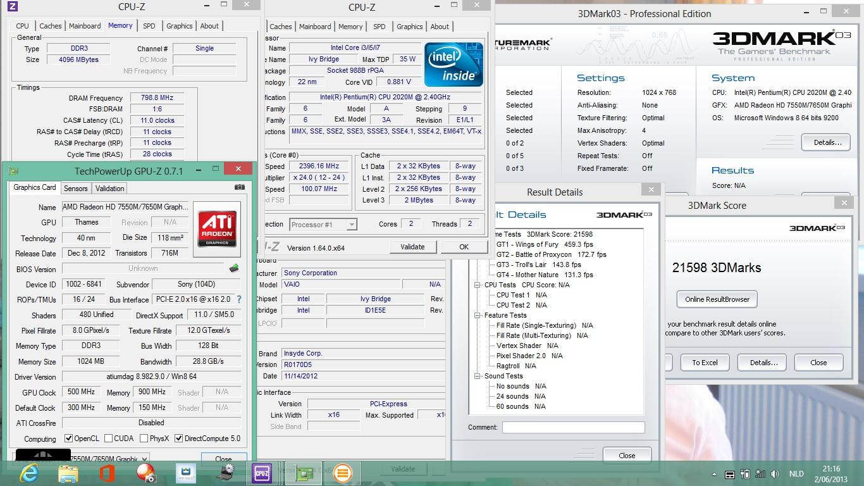Click Online ResultBrowser button

[x=717, y=299]
